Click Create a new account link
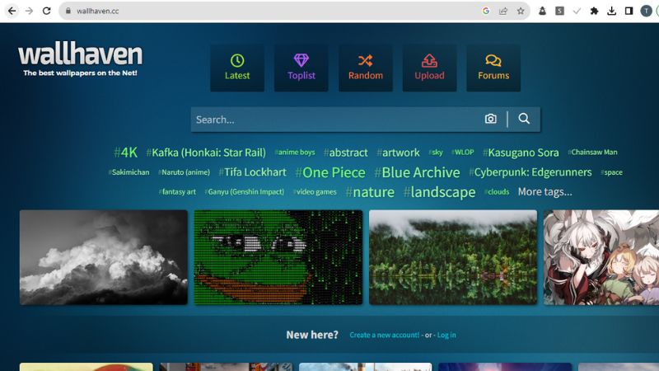The image size is (659, 371). point(384,336)
